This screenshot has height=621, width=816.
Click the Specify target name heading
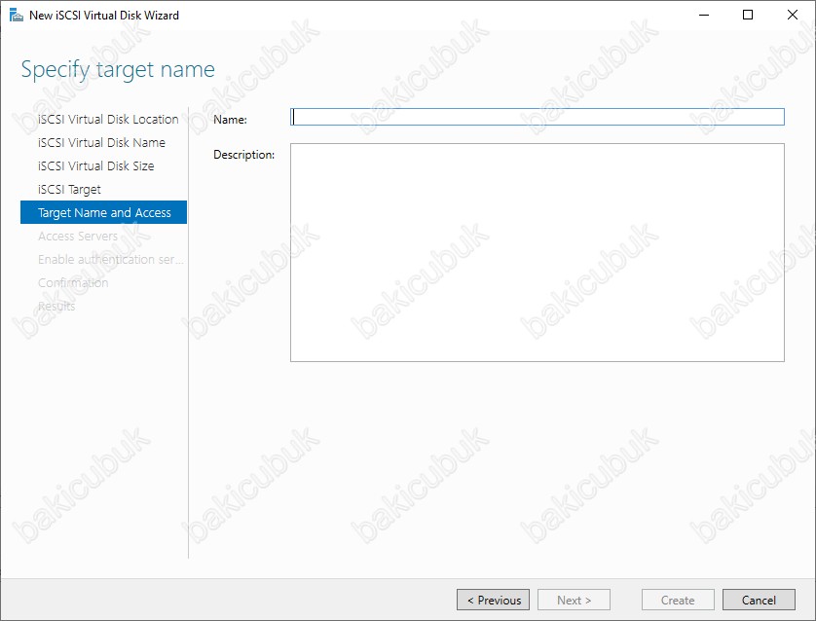click(x=118, y=70)
